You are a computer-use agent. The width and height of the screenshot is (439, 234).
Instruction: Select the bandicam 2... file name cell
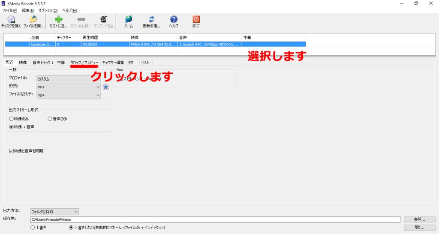42,44
